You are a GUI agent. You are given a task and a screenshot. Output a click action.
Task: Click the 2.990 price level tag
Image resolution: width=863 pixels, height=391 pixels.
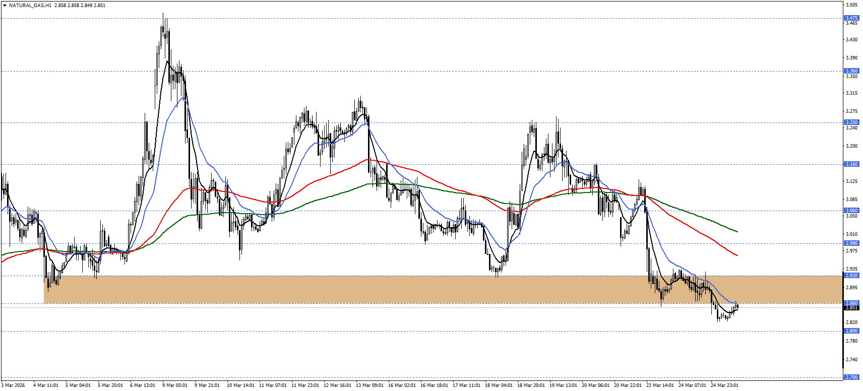(x=851, y=243)
